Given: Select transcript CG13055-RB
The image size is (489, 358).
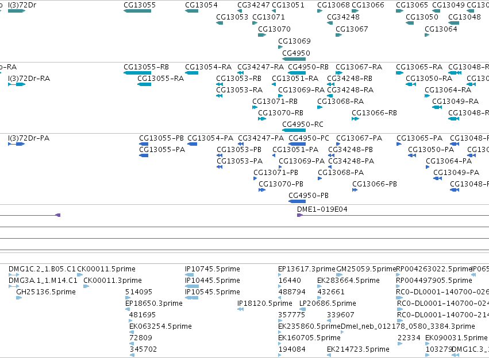Looking at the screenshot, I should click(147, 67).
